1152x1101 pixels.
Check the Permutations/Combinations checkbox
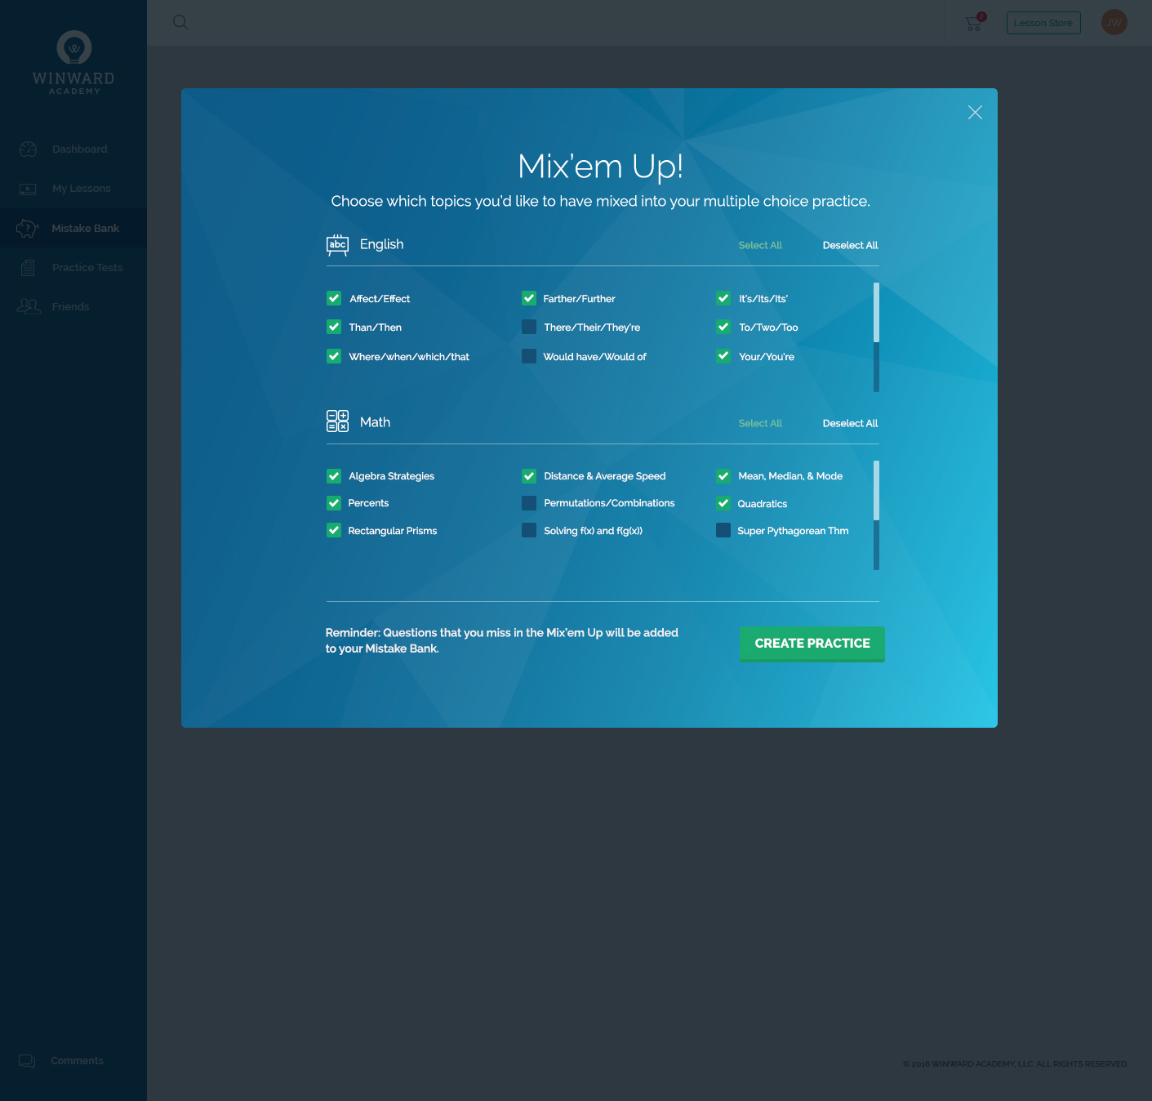(x=529, y=503)
